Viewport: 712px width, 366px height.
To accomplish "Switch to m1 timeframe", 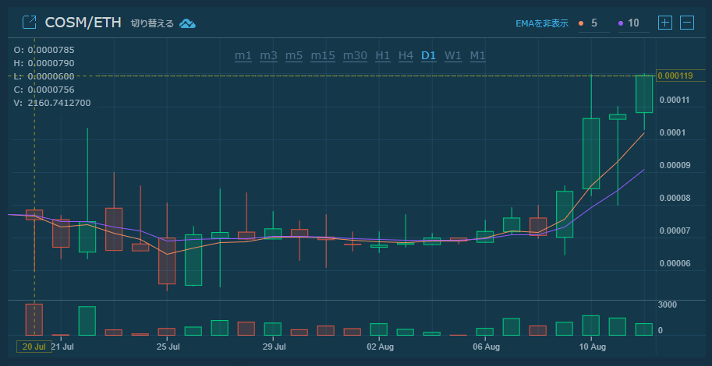I will tap(243, 55).
